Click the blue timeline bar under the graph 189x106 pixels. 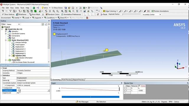point(91,97)
